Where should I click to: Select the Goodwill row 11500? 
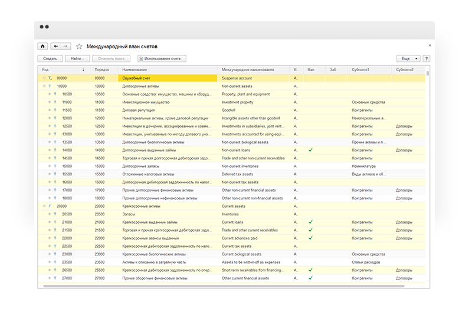click(x=231, y=110)
